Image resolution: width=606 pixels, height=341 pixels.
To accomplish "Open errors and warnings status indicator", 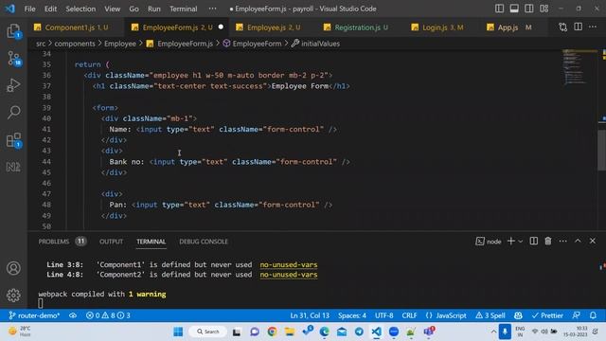I will click(108, 315).
